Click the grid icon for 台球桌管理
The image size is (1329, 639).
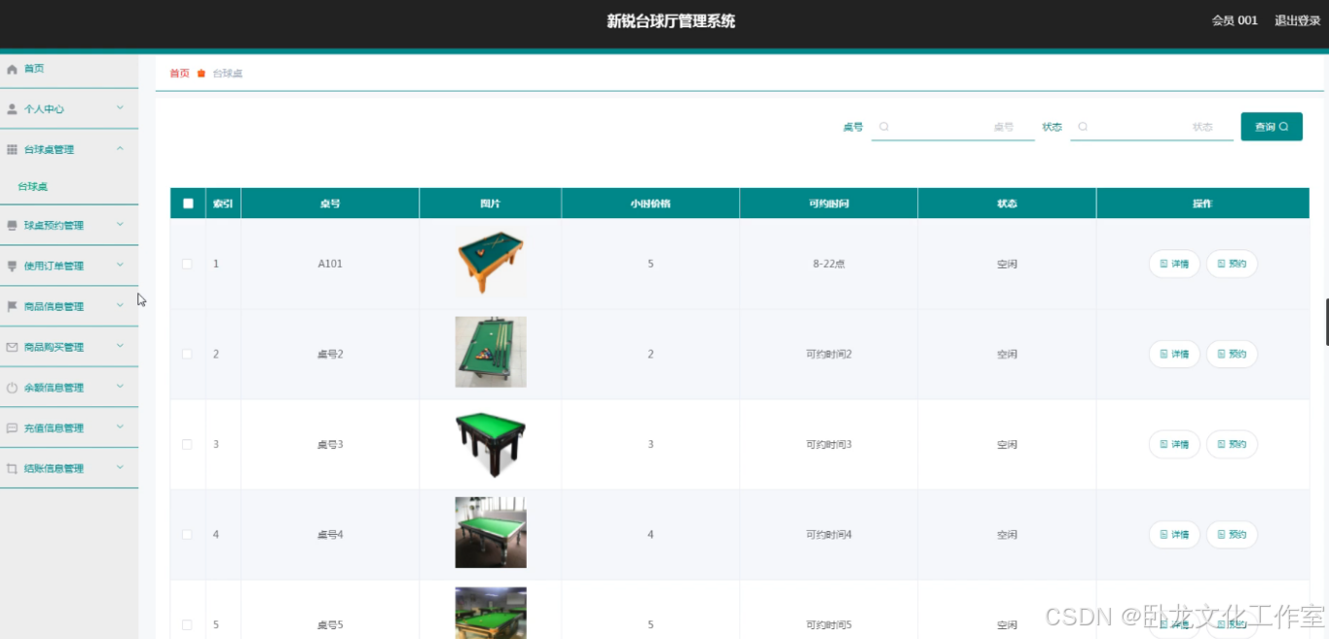[x=12, y=150]
